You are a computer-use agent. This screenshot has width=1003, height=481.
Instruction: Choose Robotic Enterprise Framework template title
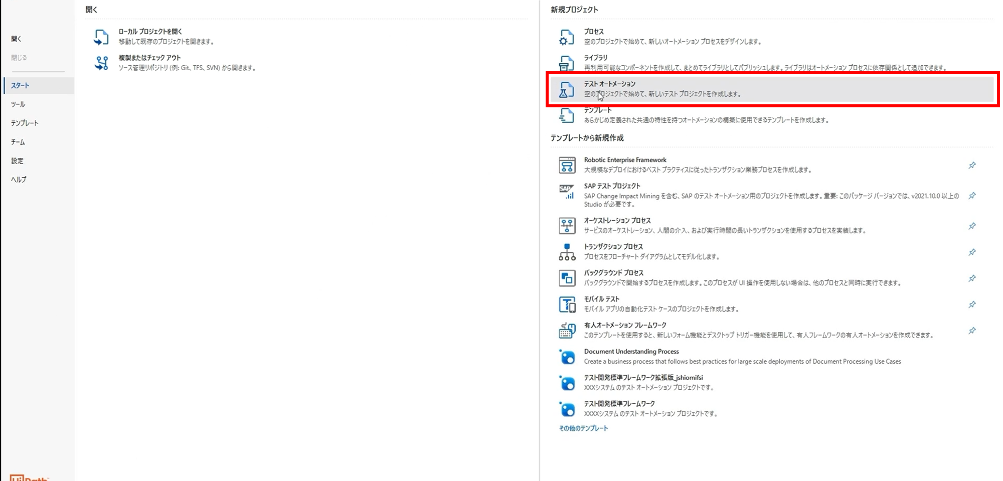tap(625, 160)
